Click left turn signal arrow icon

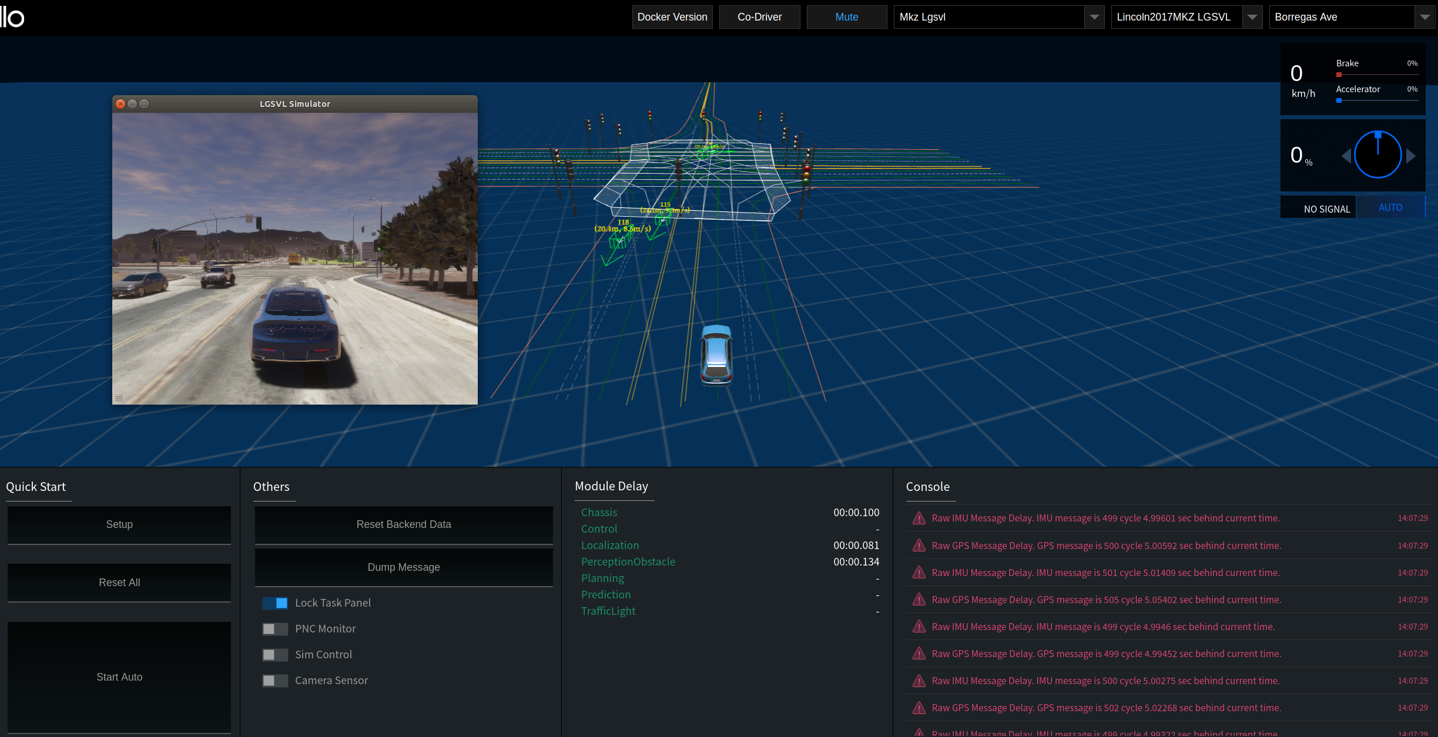point(1346,156)
